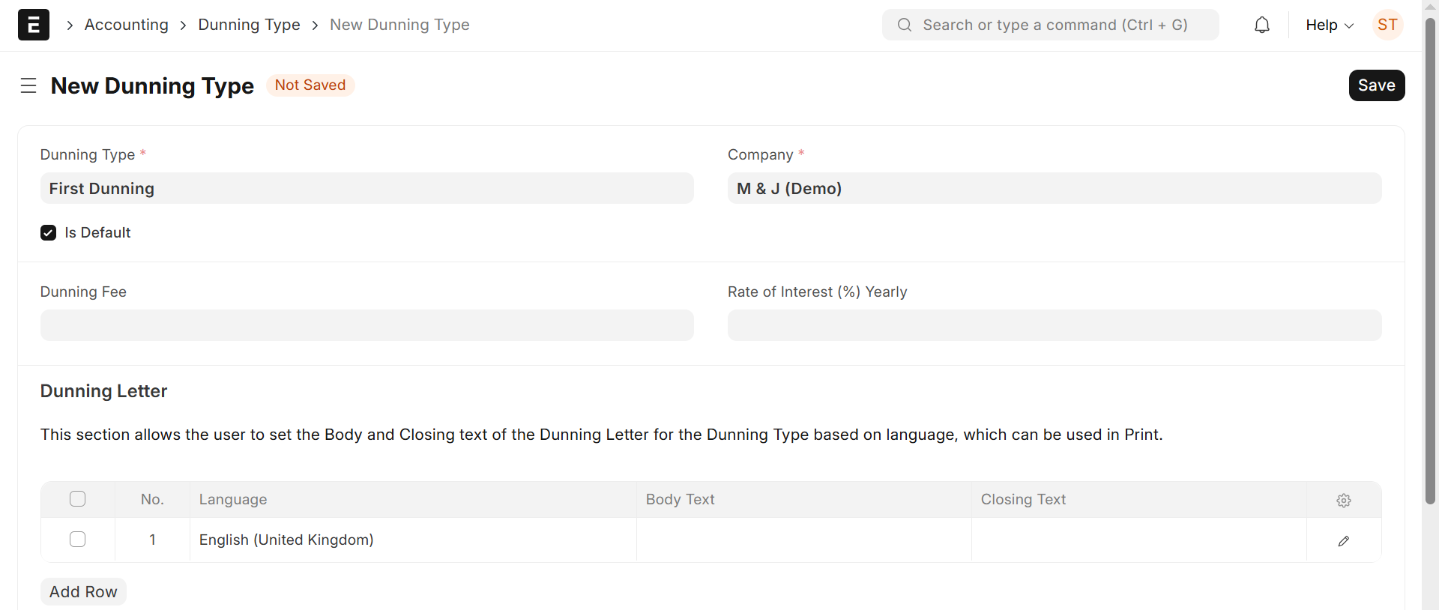Image resolution: width=1439 pixels, height=610 pixels.
Task: Expand the Help dropdown menu
Action: 1329,25
